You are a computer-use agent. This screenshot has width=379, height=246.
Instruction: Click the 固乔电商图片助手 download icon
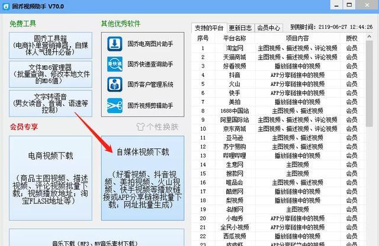click(x=114, y=44)
